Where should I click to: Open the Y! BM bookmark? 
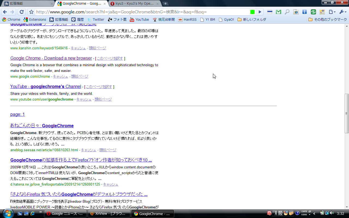click(x=208, y=20)
